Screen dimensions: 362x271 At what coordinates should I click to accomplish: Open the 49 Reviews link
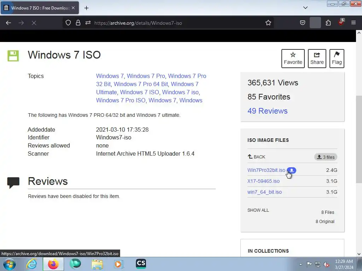[267, 111]
